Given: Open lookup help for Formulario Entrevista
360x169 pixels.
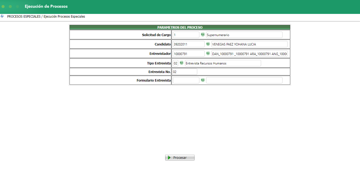Looking at the screenshot, I should [x=203, y=80].
